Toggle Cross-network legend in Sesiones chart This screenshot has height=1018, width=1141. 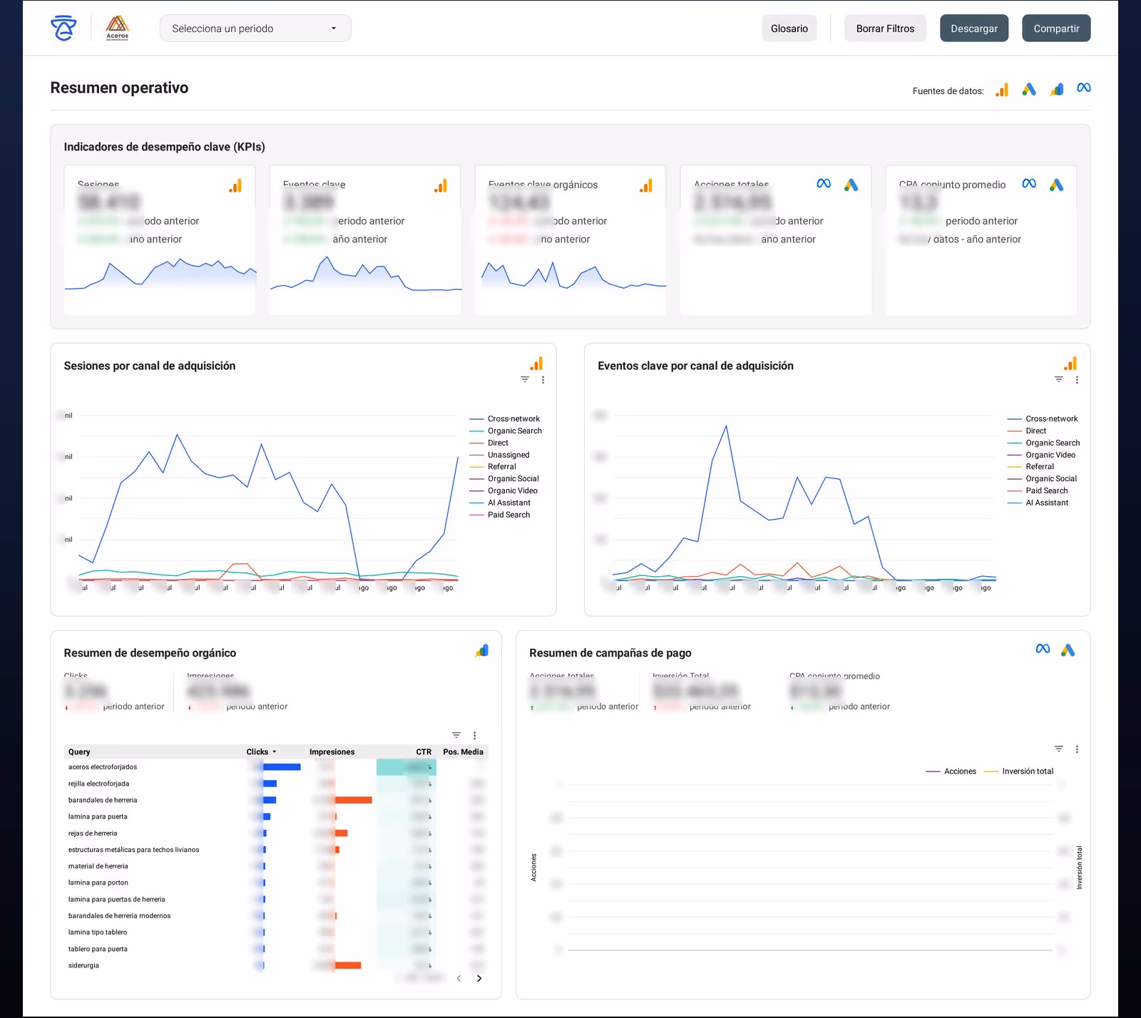[505, 419]
